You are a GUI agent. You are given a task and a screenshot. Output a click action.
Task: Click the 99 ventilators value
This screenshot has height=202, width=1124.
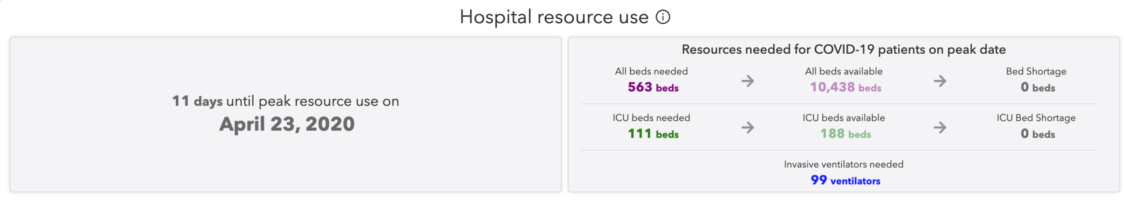pos(845,181)
